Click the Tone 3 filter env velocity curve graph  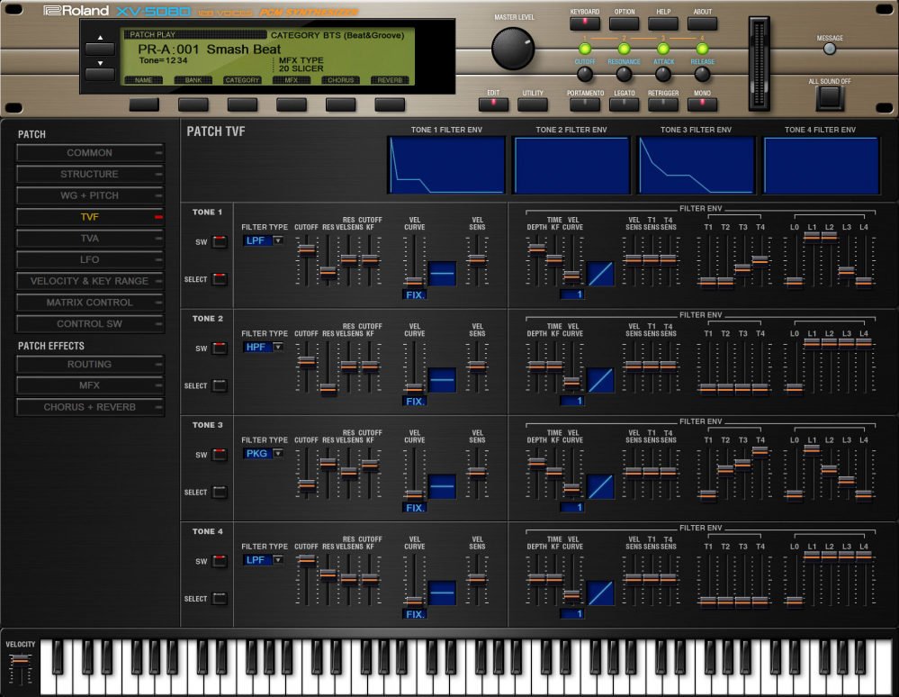point(600,486)
